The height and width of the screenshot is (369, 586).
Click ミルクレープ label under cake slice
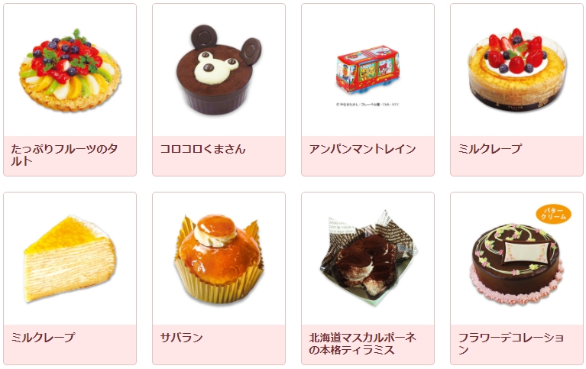[43, 338]
